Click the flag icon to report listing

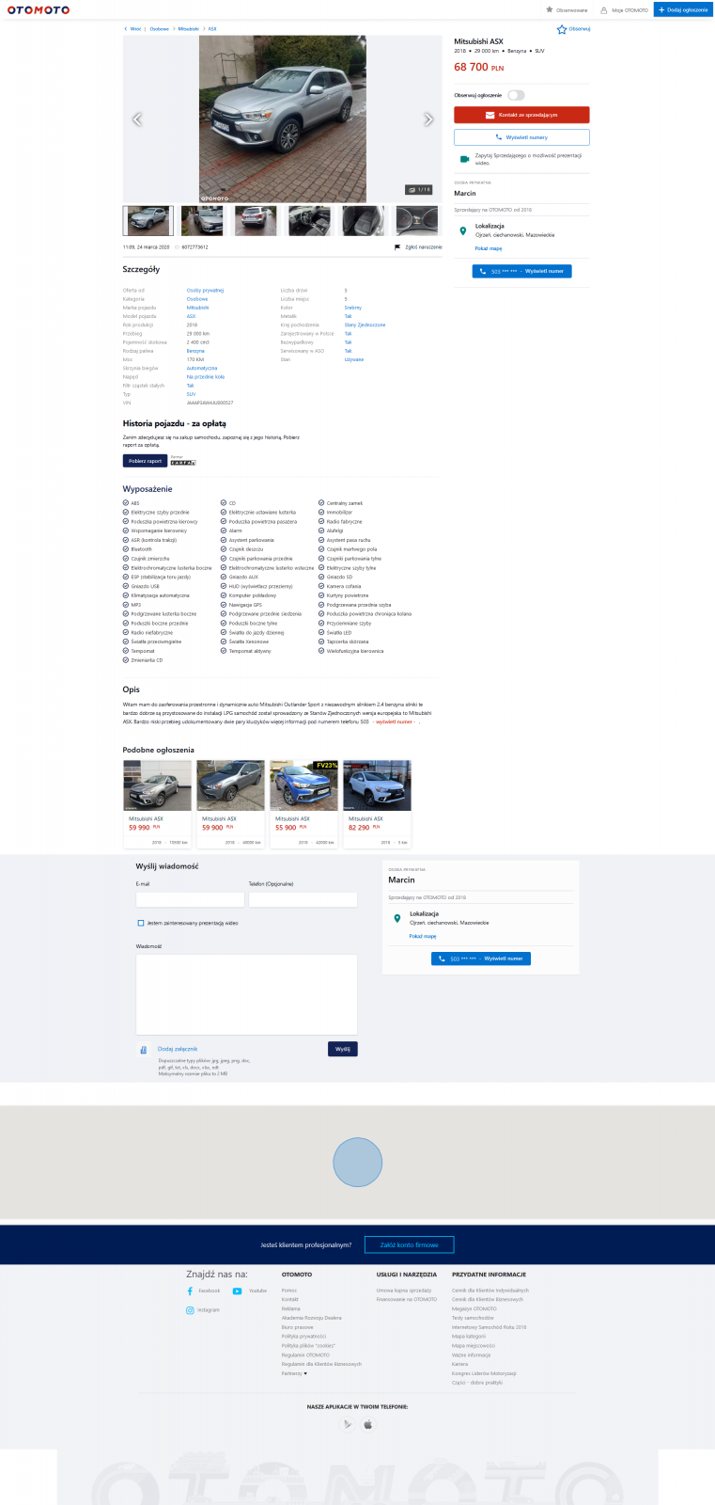pos(397,247)
